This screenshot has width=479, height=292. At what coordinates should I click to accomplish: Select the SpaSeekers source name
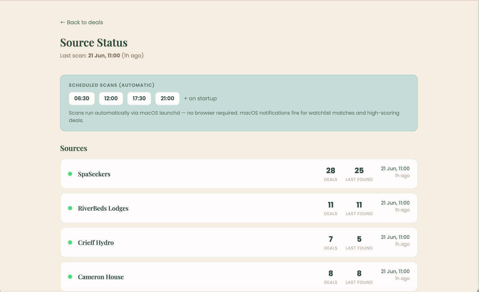[94, 174]
